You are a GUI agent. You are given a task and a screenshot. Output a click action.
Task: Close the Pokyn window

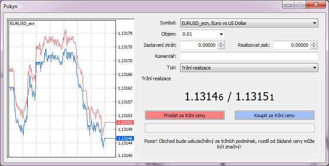(315, 4)
